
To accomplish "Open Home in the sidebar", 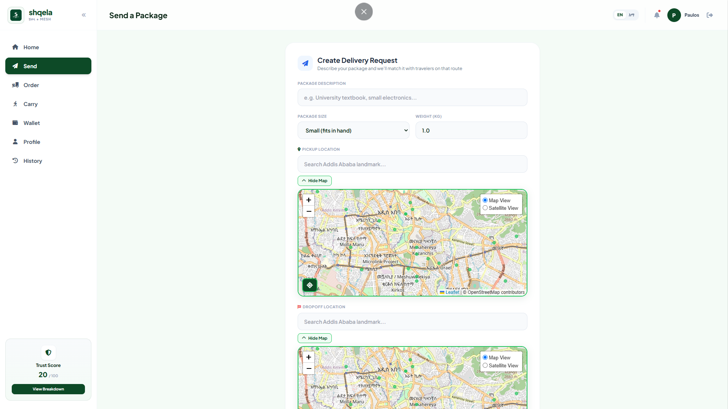I will 48,47.
